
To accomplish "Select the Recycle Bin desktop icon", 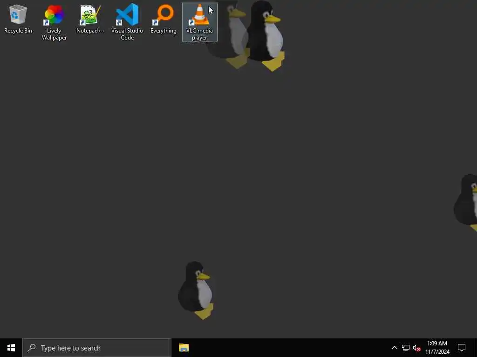I will pyautogui.click(x=18, y=19).
